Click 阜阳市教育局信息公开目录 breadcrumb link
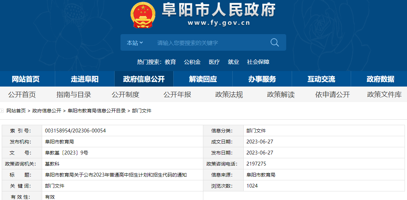The width and height of the screenshot is (407, 200). [x=97, y=111]
